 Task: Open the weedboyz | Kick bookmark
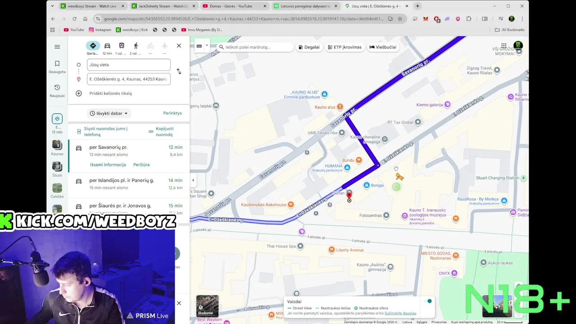[x=132, y=30]
